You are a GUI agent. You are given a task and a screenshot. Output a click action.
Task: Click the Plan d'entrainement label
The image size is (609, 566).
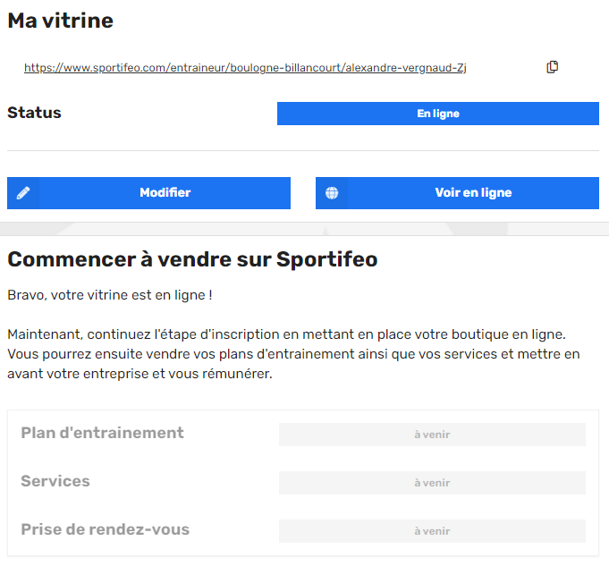pos(102,433)
